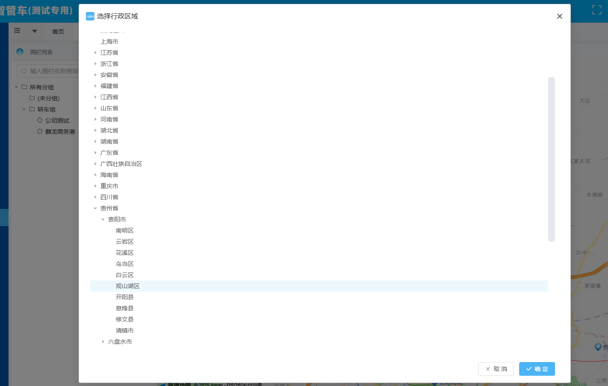
Task: Click the fullscreen icon in top-right corner
Action: click(596, 10)
